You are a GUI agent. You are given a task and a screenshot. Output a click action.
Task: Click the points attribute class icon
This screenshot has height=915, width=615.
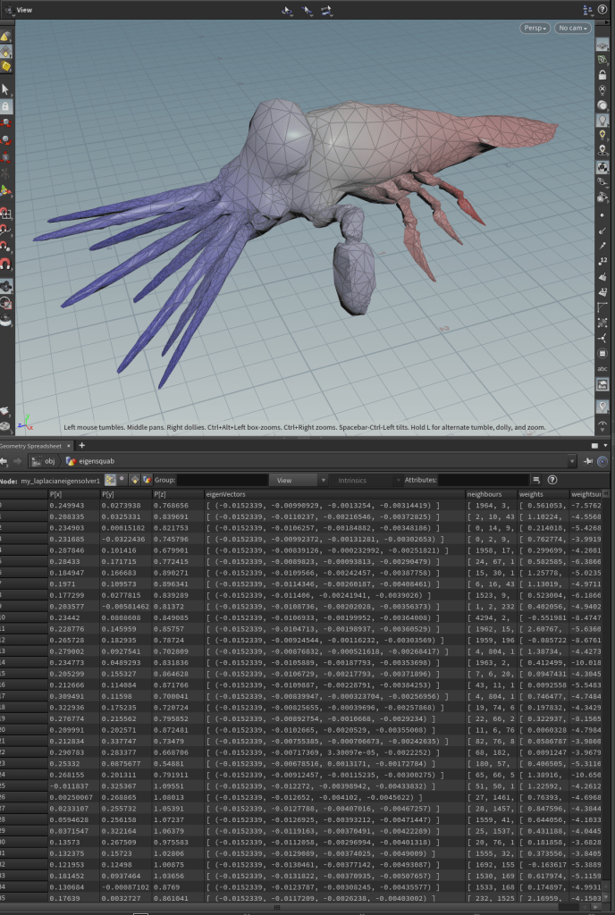click(110, 480)
